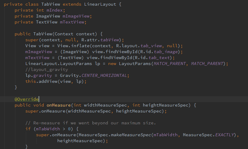This screenshot has height=149, width=248.
Task: Click mTextView in the 'private TextView' field line
Action: [72, 22]
